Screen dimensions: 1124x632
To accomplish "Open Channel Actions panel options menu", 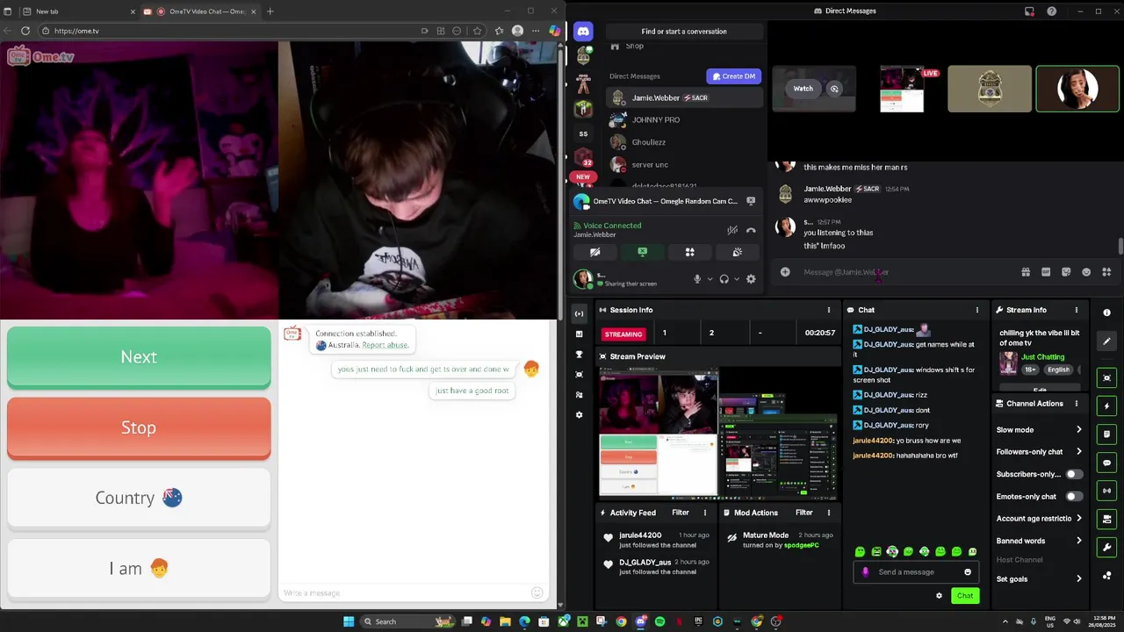I will tap(1076, 404).
